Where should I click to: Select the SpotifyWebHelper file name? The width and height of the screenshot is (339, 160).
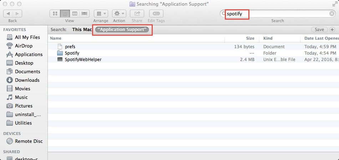[83, 60]
